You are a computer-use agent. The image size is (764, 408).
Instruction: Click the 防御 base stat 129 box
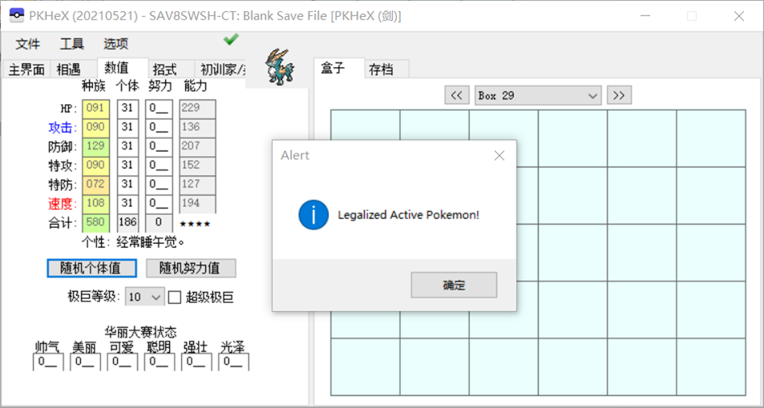click(96, 146)
